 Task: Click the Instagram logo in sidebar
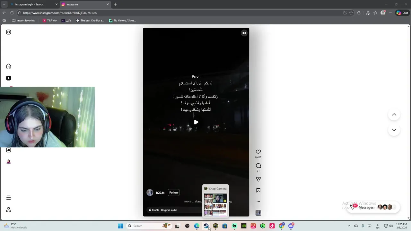pos(9,32)
